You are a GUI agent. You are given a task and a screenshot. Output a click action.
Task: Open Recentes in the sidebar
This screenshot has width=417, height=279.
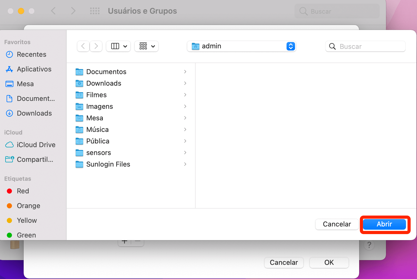tap(31, 54)
